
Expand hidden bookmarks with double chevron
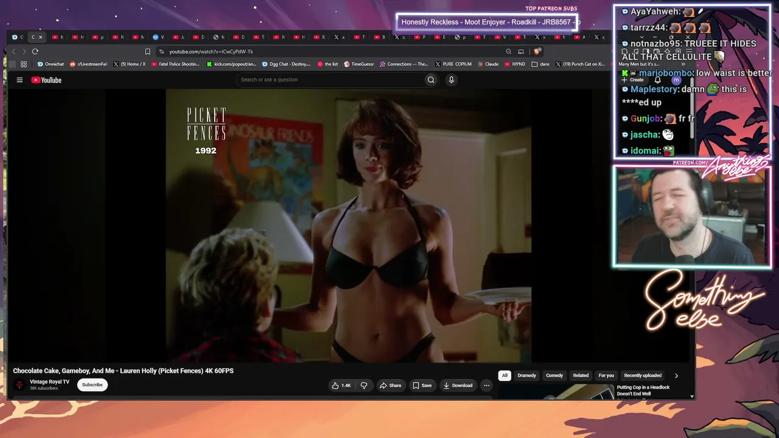[683, 64]
